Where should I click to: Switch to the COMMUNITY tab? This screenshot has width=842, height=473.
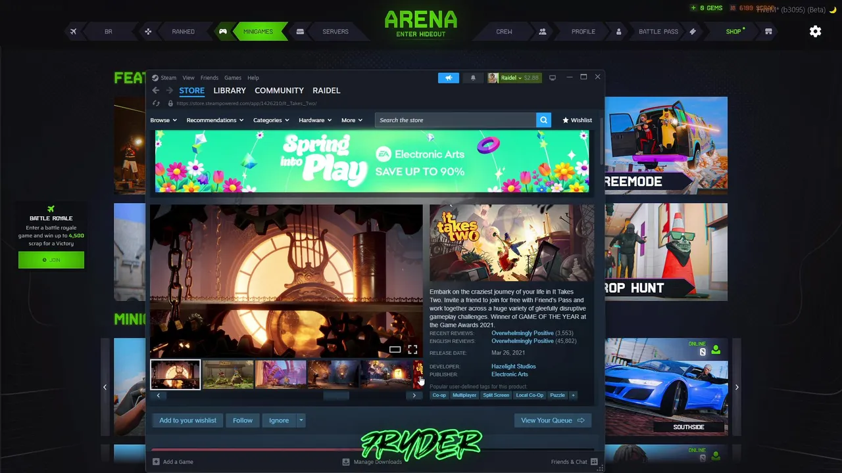click(x=279, y=91)
